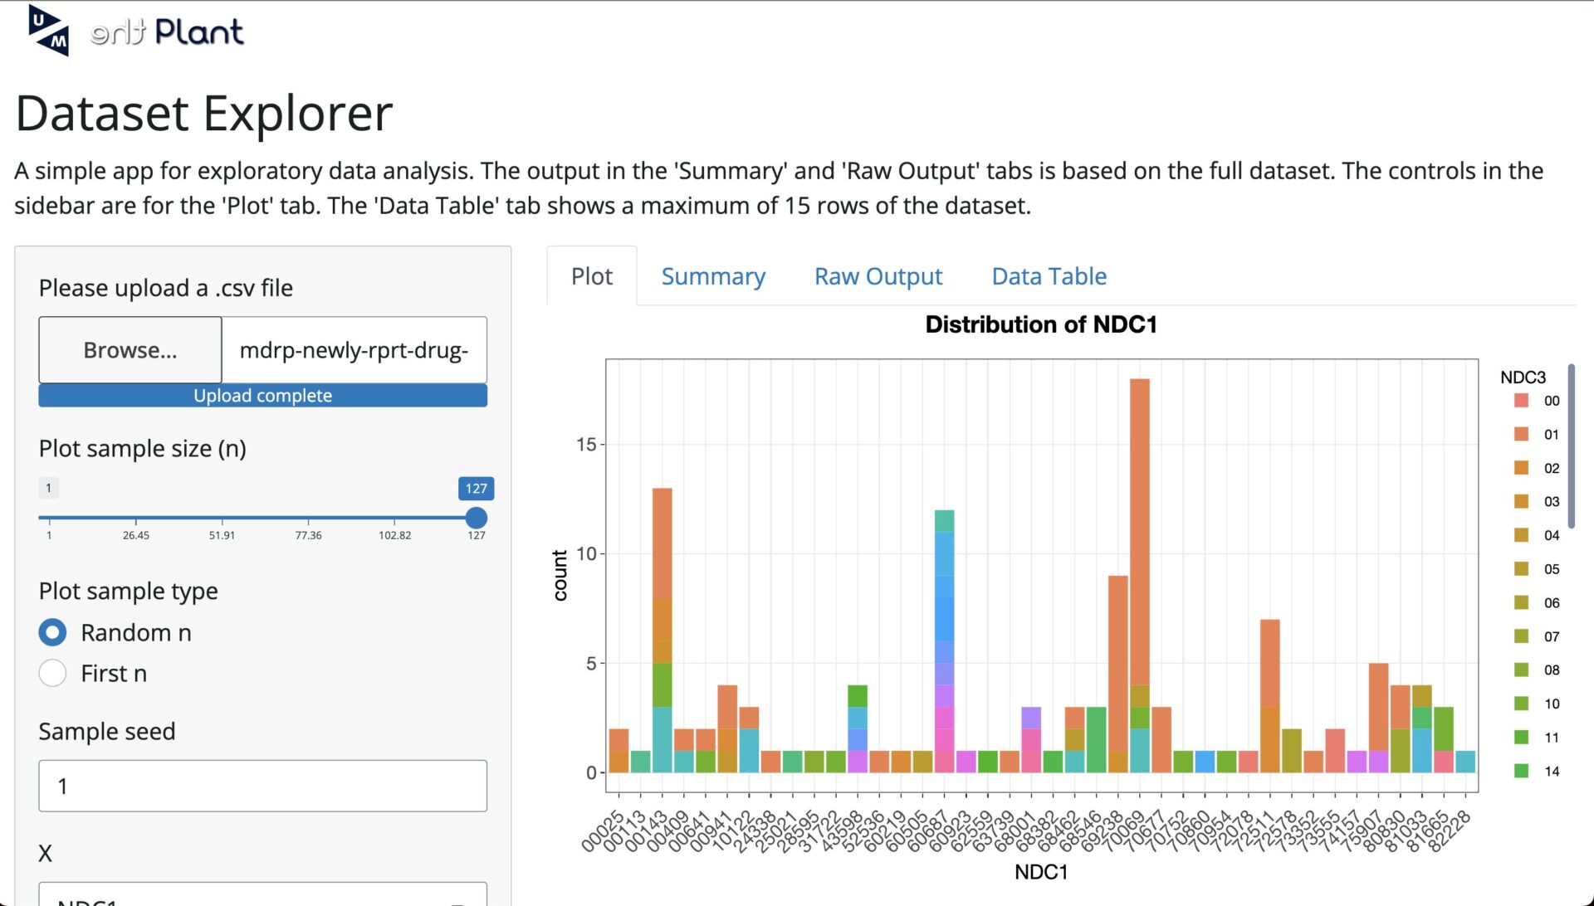Click the slider tick labeled 102.82

(x=395, y=535)
